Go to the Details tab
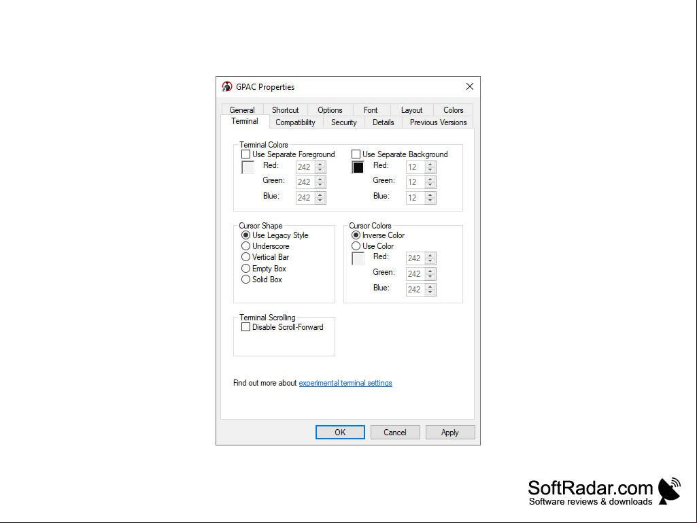Image resolution: width=697 pixels, height=523 pixels. pos(383,122)
